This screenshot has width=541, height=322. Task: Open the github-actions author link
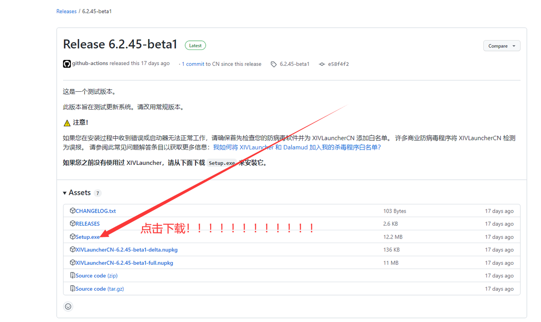pos(90,64)
